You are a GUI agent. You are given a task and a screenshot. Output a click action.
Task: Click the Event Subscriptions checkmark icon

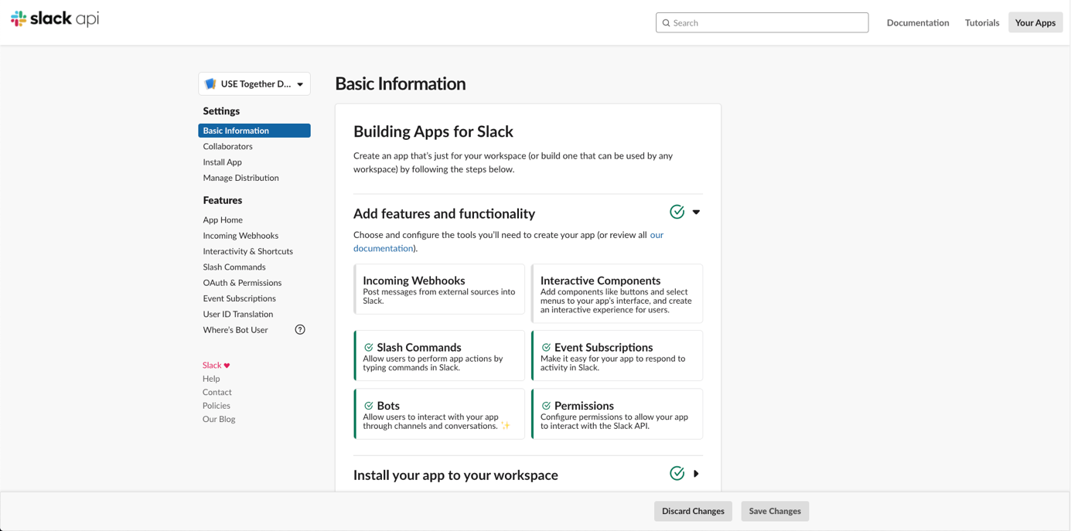click(546, 348)
